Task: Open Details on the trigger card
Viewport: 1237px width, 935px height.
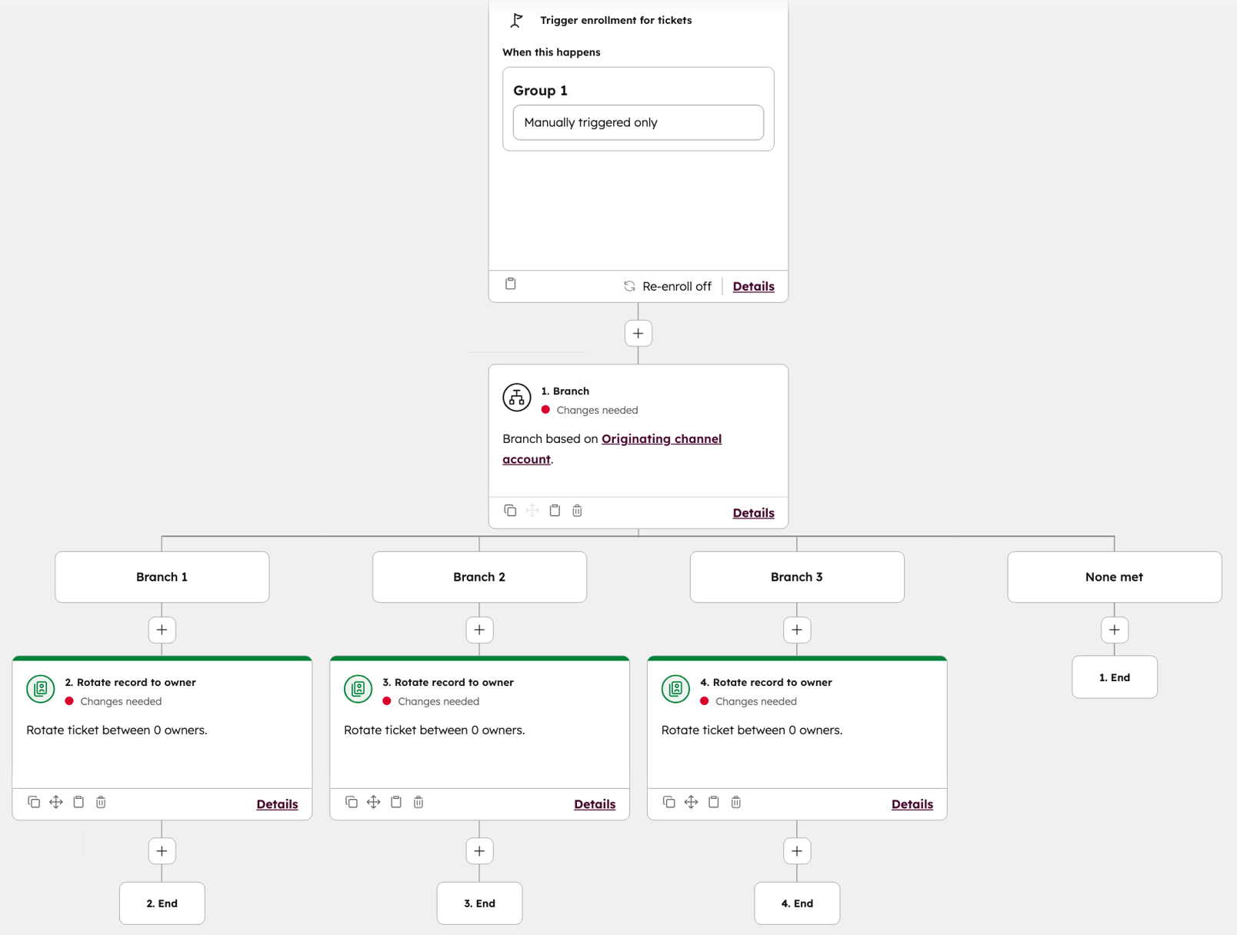Action: tap(753, 285)
